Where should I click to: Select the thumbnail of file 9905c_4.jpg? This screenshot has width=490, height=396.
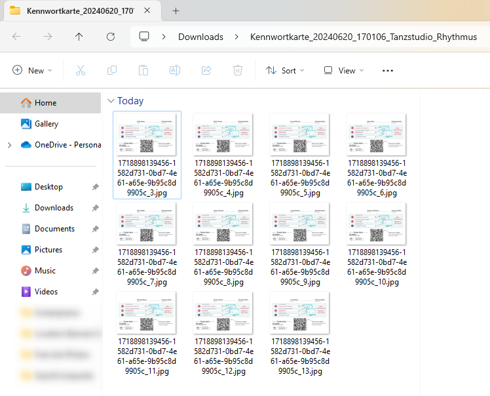click(223, 134)
